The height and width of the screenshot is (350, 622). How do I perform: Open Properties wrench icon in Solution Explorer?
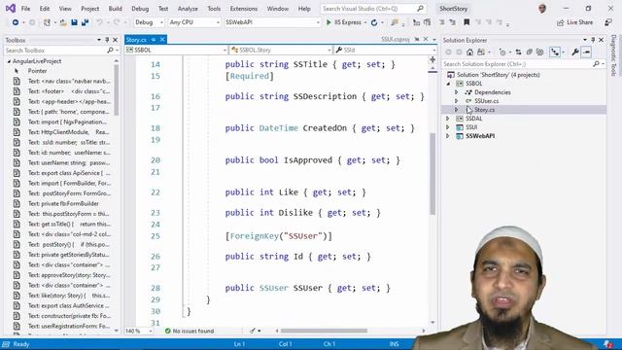(575, 52)
